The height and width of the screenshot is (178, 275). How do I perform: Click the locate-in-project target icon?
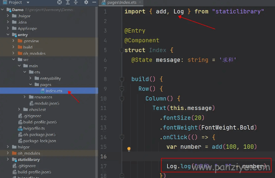tap(60, 2)
